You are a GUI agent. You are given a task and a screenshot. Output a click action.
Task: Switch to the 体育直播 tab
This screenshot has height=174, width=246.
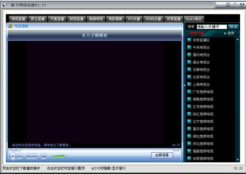click(174, 19)
